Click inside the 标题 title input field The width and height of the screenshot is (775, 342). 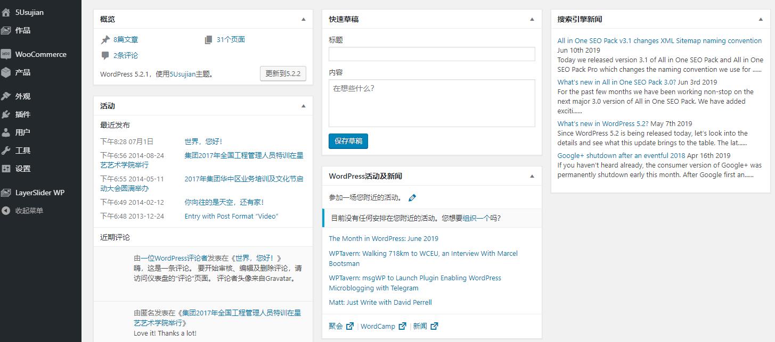click(431, 53)
